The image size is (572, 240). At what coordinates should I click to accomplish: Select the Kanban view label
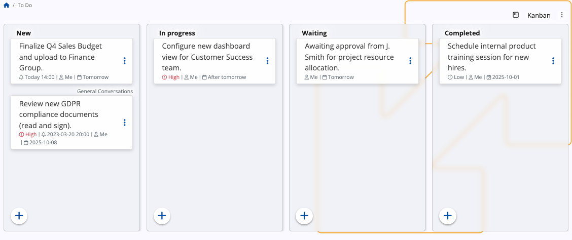pos(539,15)
